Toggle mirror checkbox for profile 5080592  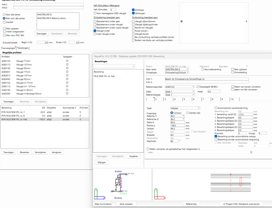pyautogui.click(x=67, y=94)
